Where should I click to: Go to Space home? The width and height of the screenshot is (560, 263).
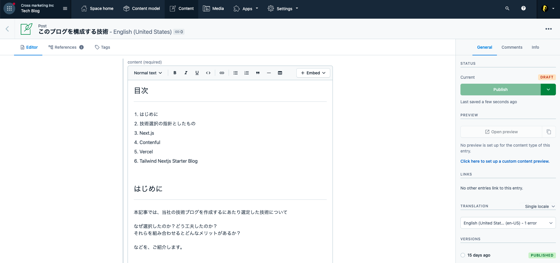pos(97,8)
